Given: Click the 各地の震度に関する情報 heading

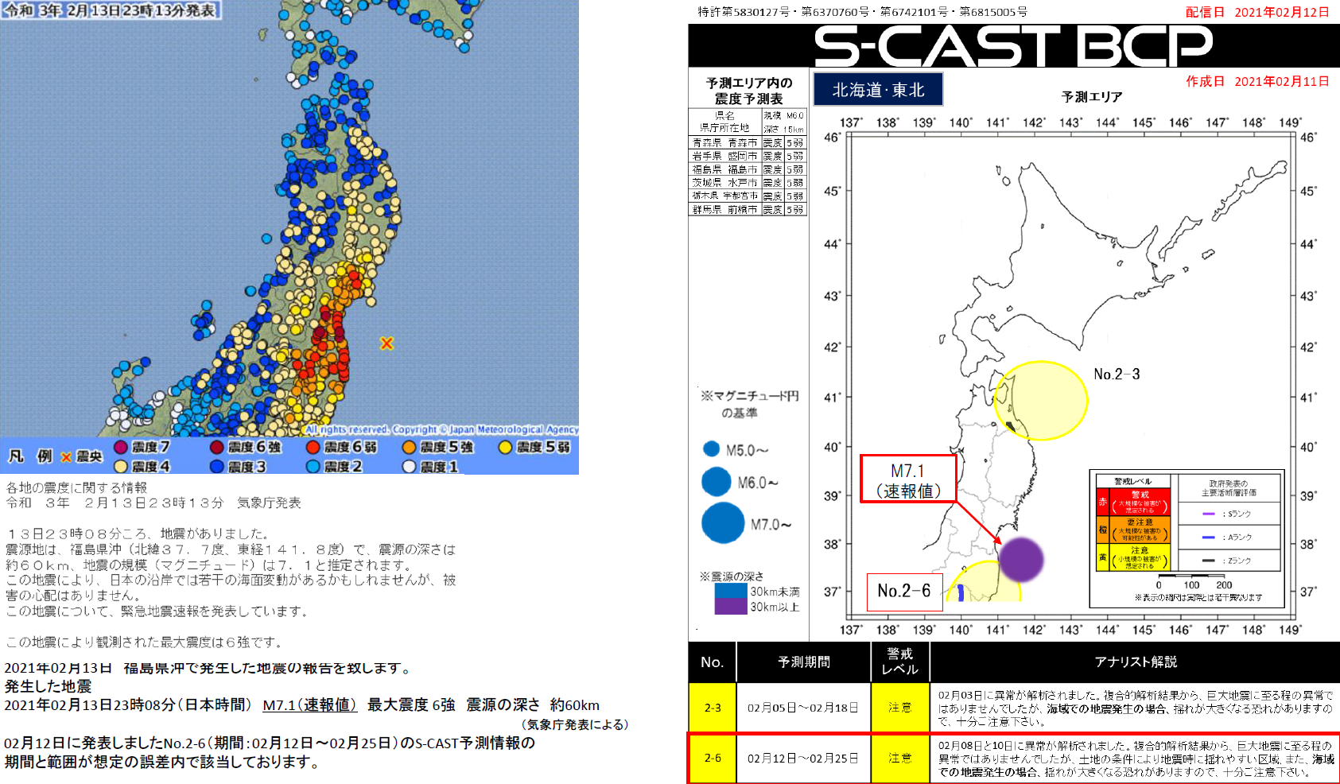Looking at the screenshot, I should pyautogui.click(x=76, y=487).
